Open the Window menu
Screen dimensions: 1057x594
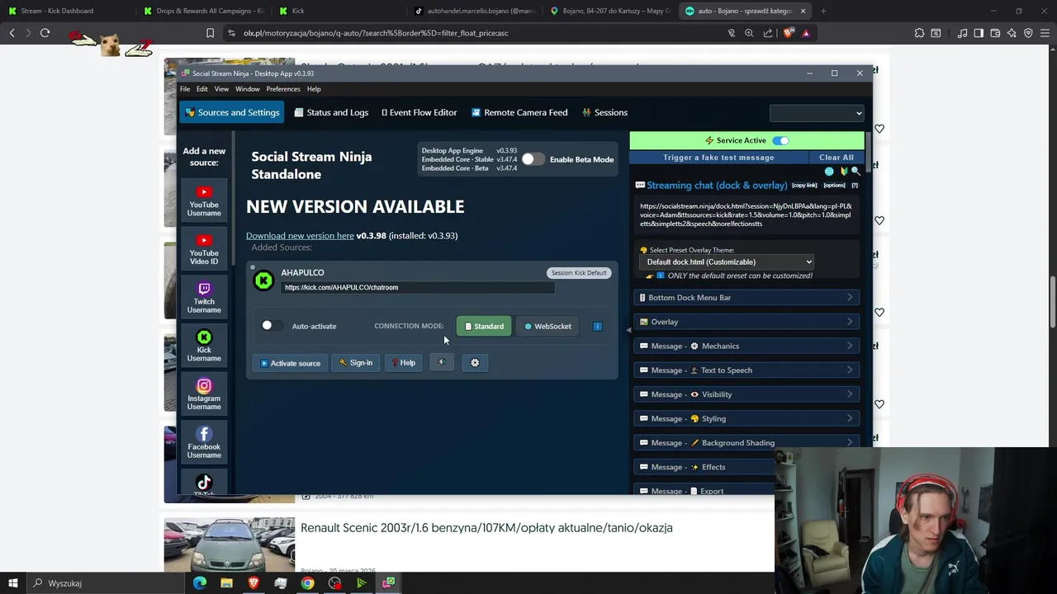248,89
